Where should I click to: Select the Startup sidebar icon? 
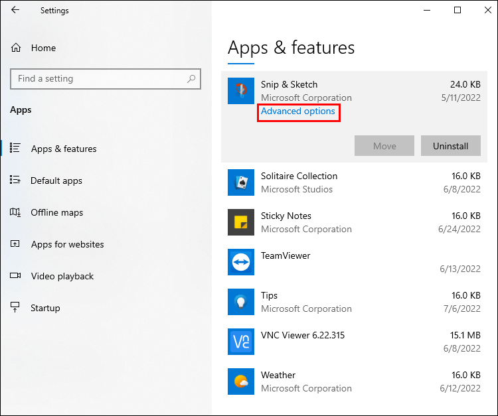click(x=15, y=307)
